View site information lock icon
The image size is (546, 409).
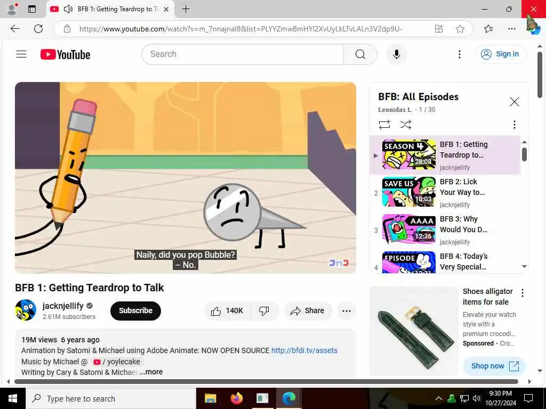pyautogui.click(x=67, y=29)
